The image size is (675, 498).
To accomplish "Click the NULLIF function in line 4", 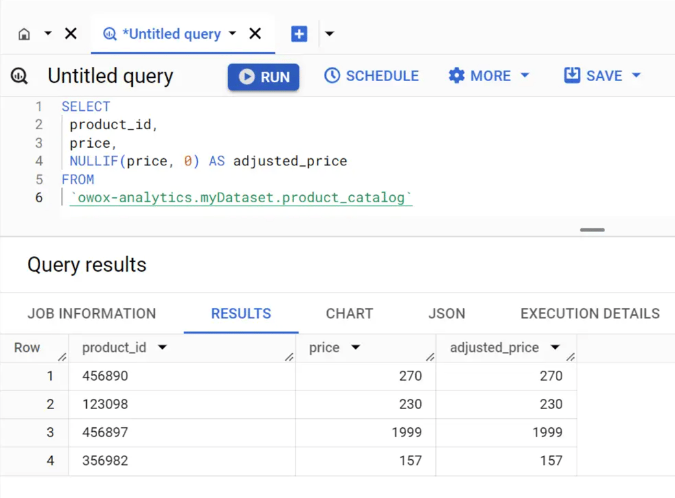I will (94, 161).
